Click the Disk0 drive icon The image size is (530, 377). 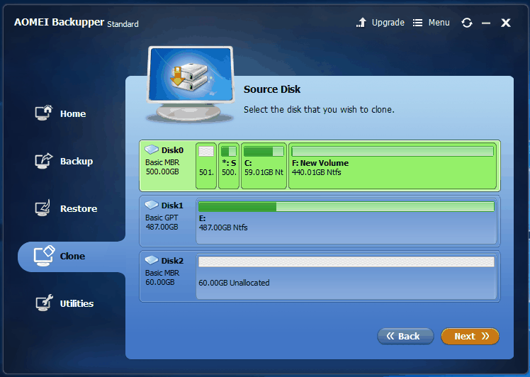tap(152, 149)
